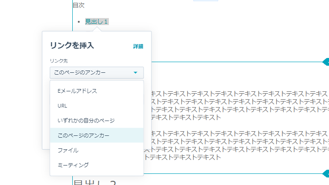
Task: Choose URL as the link destination
Action: click(x=96, y=106)
